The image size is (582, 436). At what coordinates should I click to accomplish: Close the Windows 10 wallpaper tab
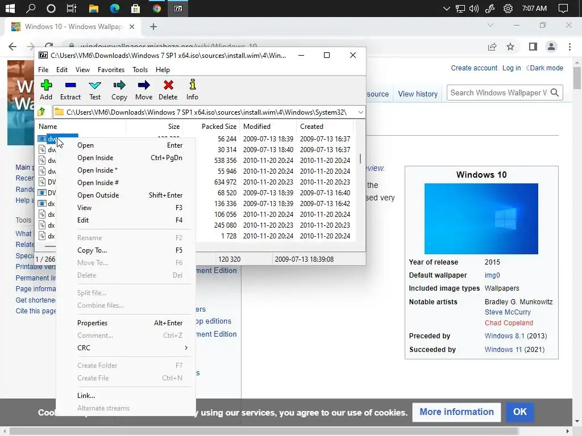pos(132,27)
